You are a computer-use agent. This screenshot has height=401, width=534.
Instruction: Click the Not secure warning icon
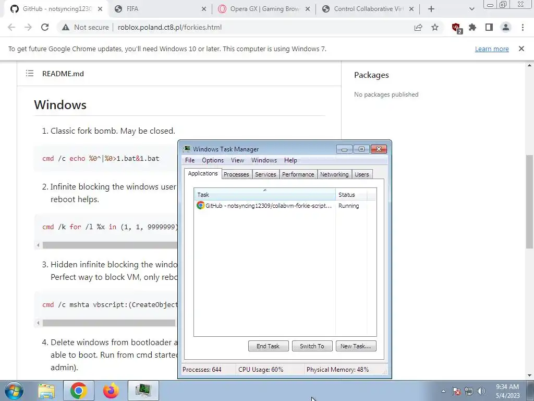(66, 27)
